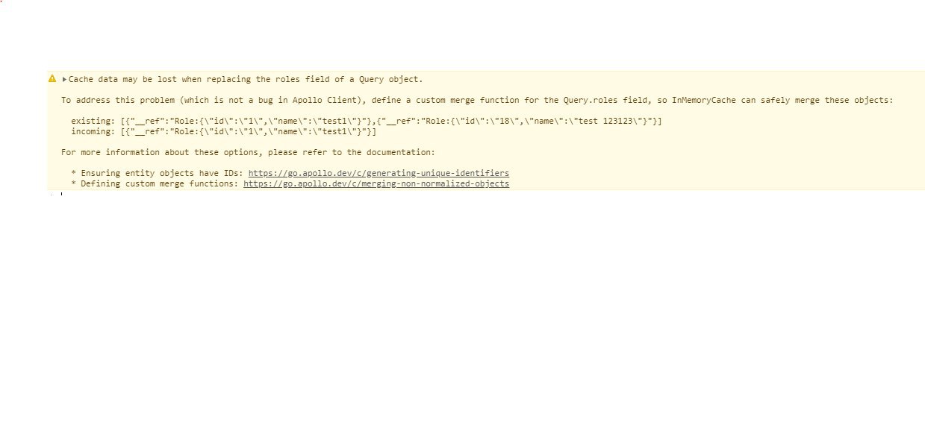The width and height of the screenshot is (925, 434).
Task: Click the 'existing:' label text
Action: point(93,121)
